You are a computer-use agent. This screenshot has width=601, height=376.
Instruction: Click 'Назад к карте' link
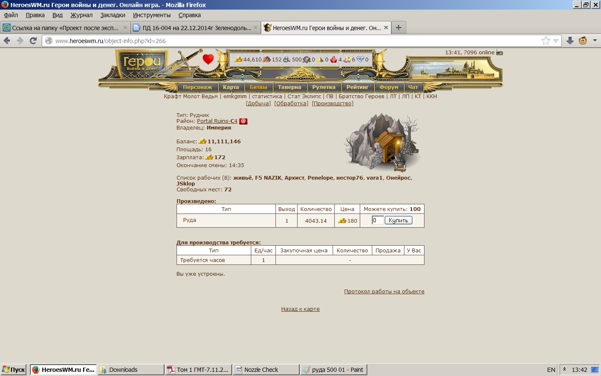coord(300,309)
